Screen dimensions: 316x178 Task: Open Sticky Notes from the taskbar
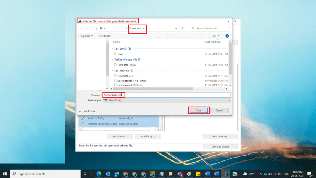198,174
